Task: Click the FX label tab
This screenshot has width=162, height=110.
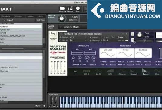Action: [75, 72]
